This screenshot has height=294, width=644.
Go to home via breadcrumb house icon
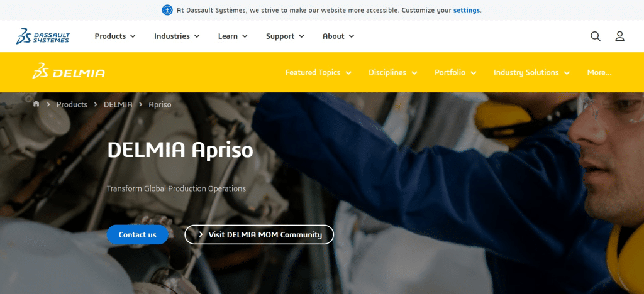coord(36,104)
